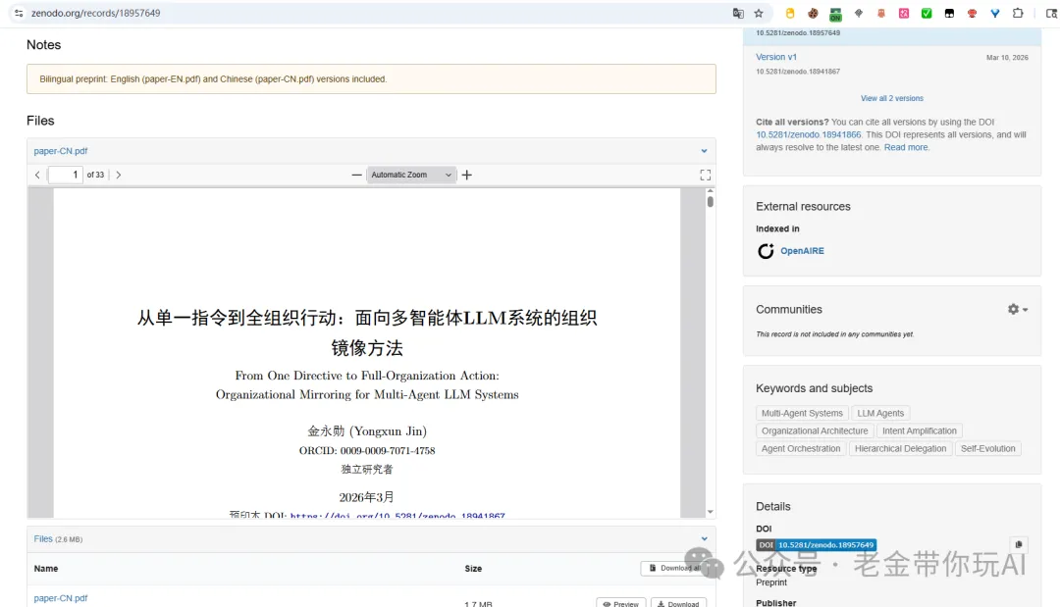Select the LLM Agents keyword tag
This screenshot has width=1060, height=607.
pos(880,413)
